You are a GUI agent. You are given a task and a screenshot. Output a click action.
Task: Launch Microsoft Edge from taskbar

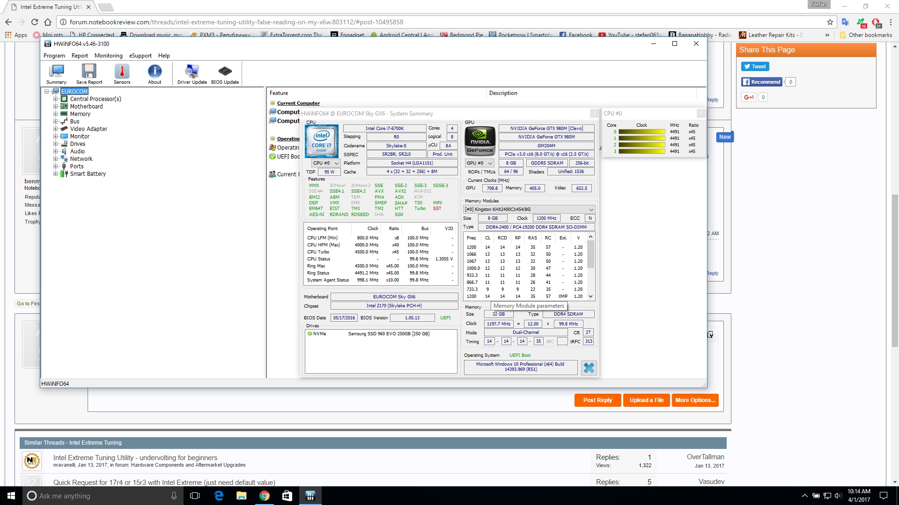click(x=219, y=496)
